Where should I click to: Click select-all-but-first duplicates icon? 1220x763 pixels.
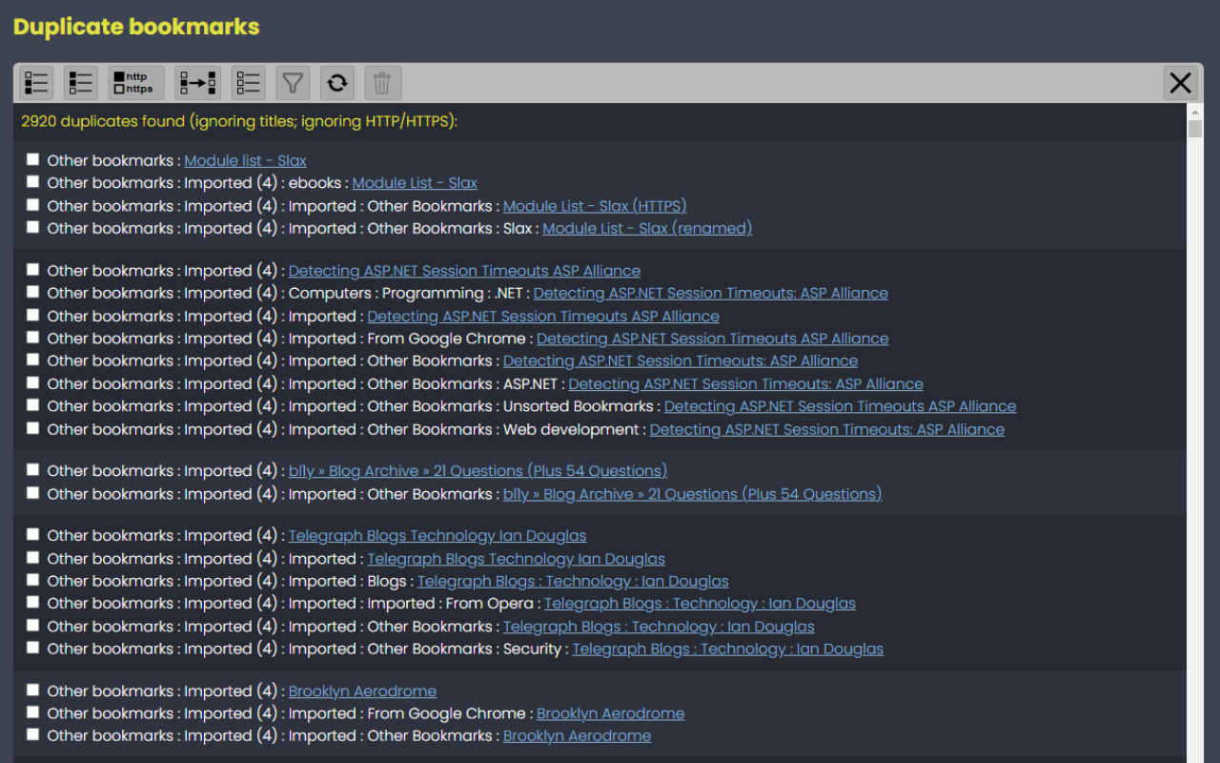click(x=36, y=83)
